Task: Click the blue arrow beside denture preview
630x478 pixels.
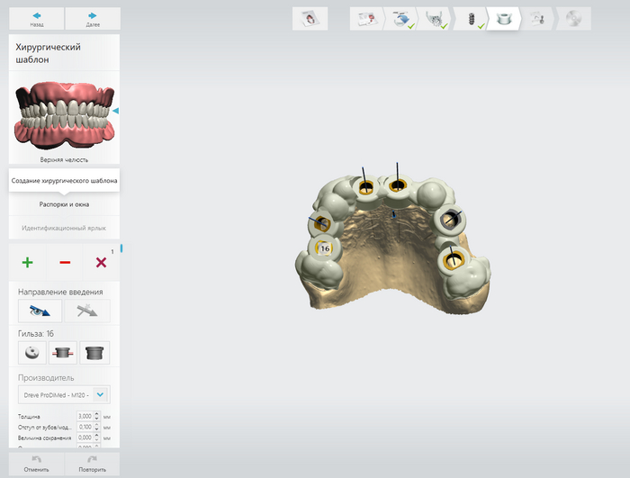Action: (116, 111)
